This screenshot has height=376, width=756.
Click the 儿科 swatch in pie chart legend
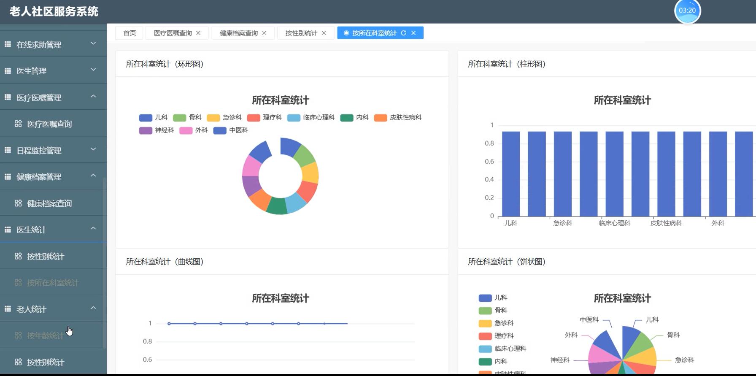pyautogui.click(x=485, y=298)
